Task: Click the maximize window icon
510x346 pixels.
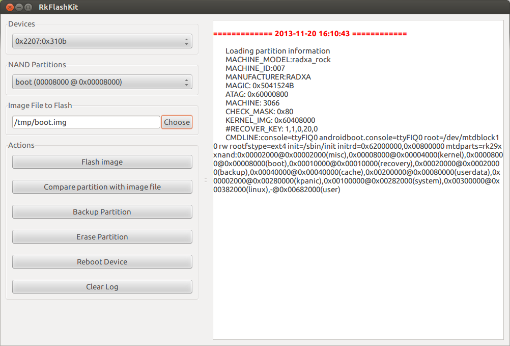Action: [28, 7]
